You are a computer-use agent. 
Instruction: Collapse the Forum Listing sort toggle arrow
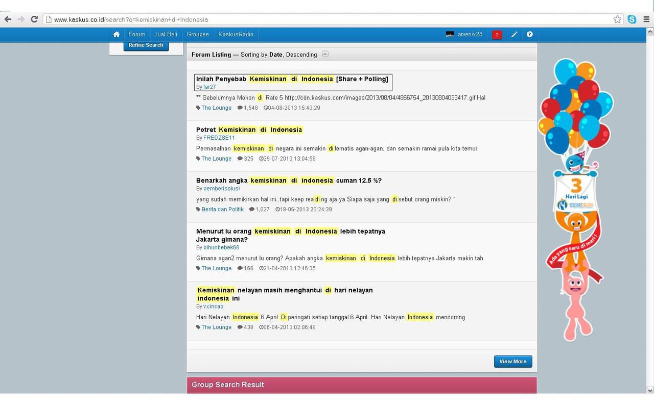coord(325,54)
